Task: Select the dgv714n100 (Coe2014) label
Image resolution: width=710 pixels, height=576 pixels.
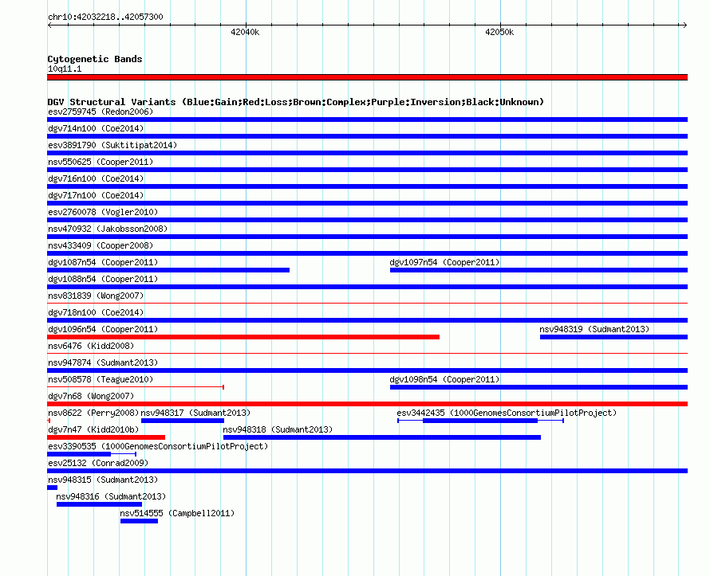Action: 96,128
